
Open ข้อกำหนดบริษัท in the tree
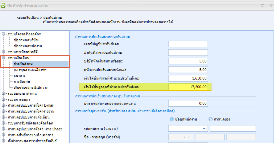[26, 40]
